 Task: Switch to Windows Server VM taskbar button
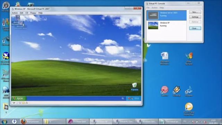147,122
